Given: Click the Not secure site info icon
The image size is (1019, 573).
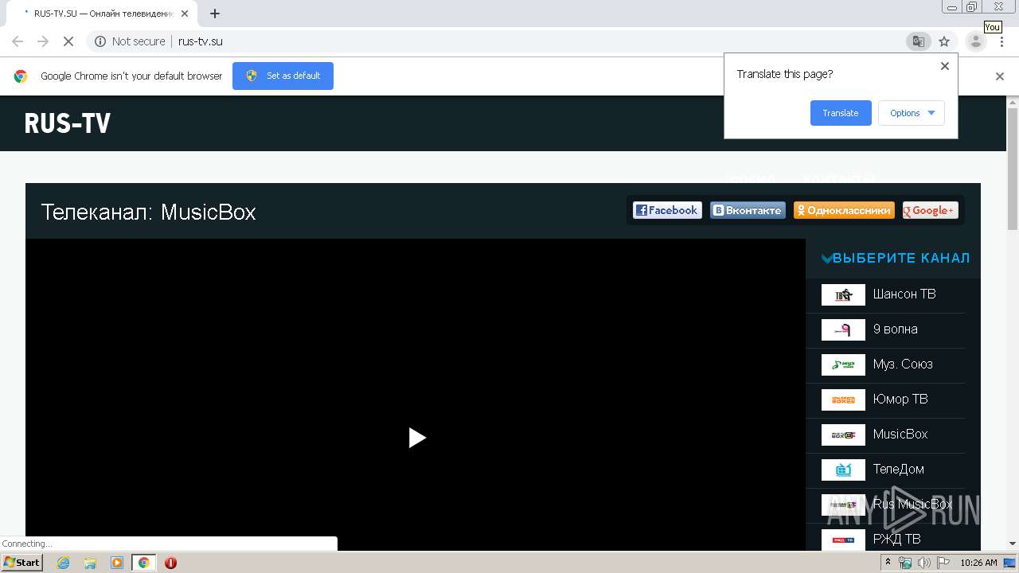Looking at the screenshot, I should [100, 41].
